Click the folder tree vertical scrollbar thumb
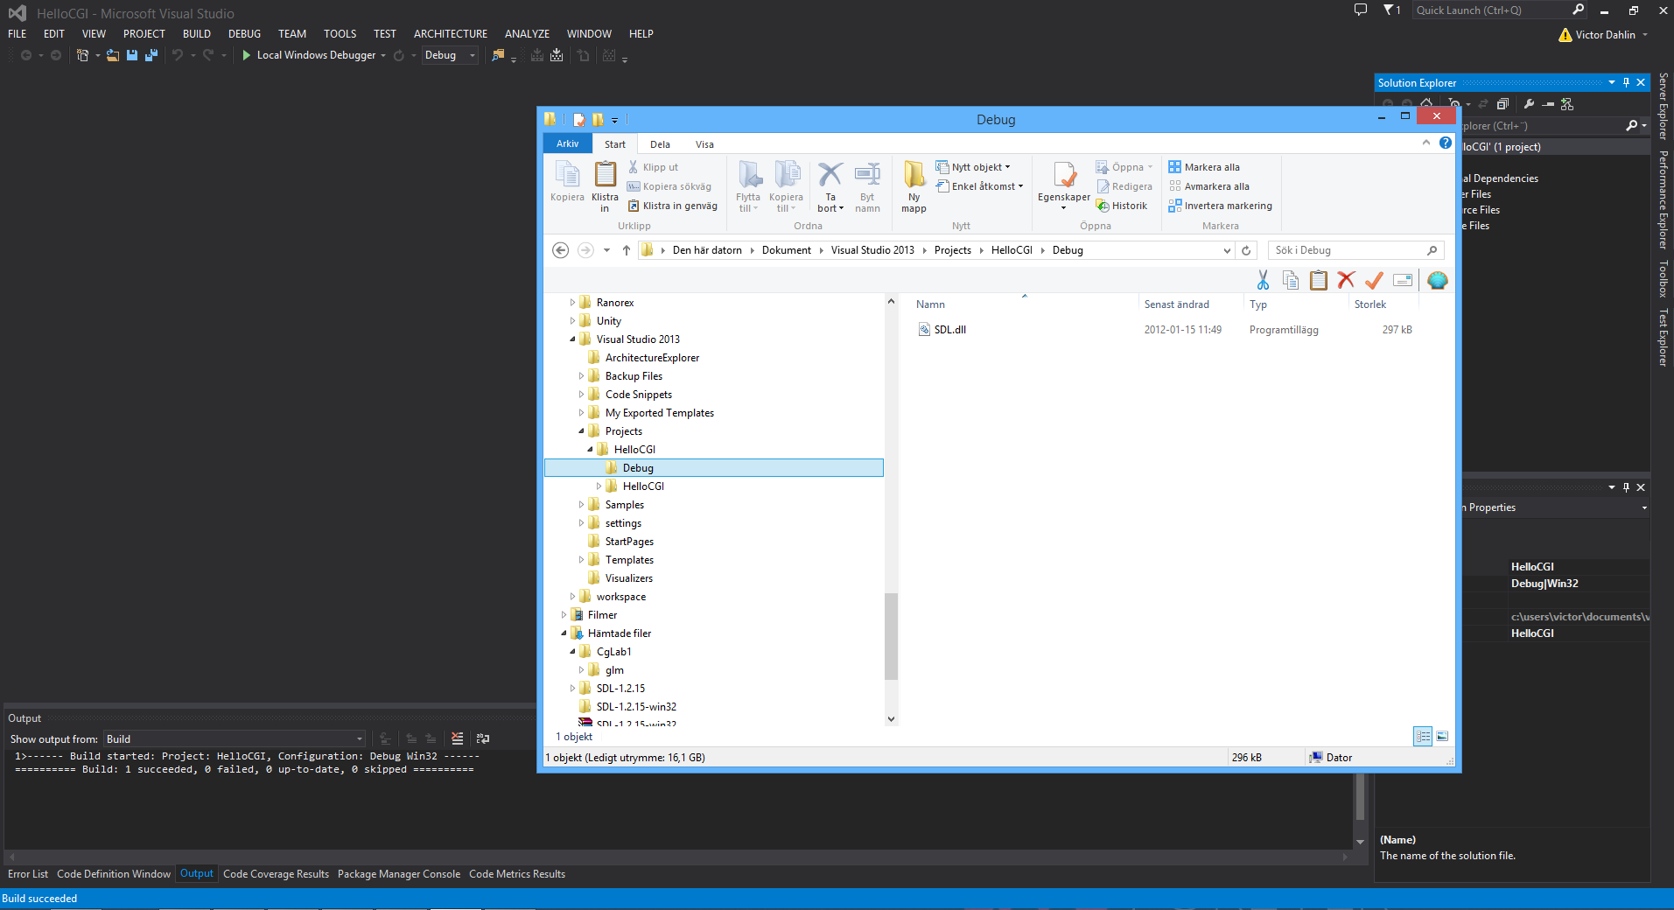 [x=891, y=636]
